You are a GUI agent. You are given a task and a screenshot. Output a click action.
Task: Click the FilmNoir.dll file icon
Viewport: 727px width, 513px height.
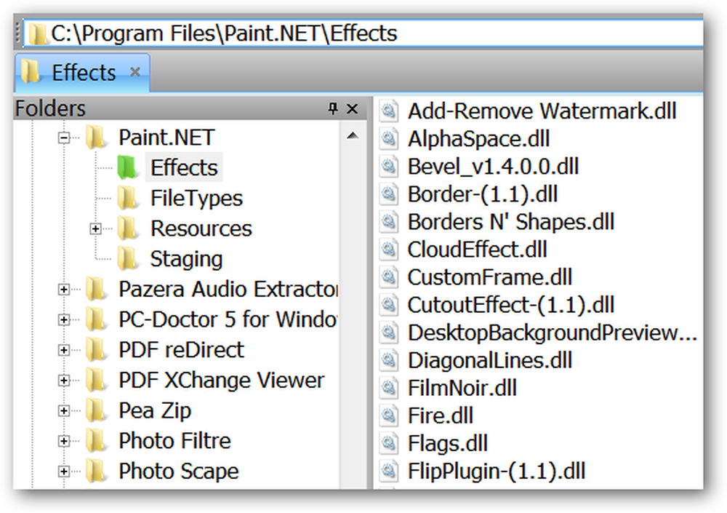point(388,388)
